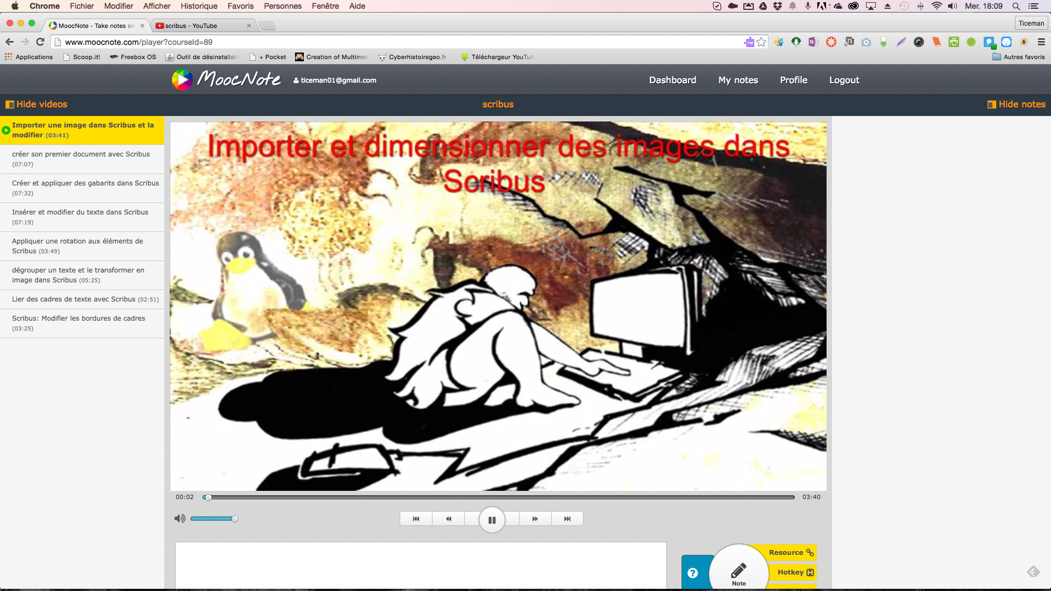The width and height of the screenshot is (1051, 591).
Task: Skip to the next video
Action: (567, 519)
